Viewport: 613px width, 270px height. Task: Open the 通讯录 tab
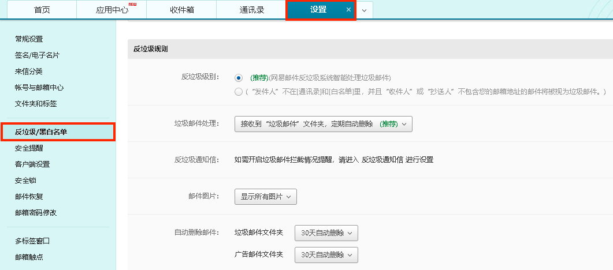coord(251,10)
